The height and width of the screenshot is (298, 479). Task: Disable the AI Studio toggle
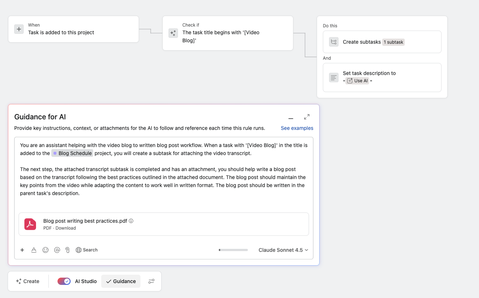64,281
